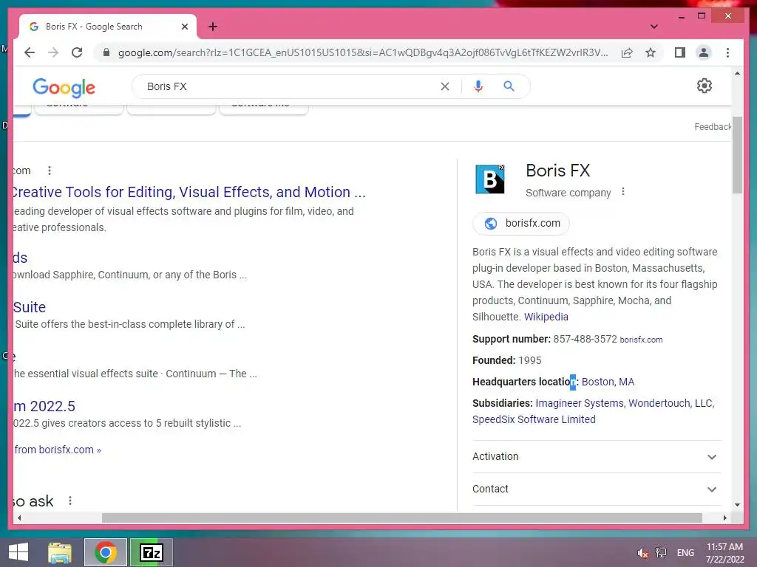Click the borisfx.com support number source

point(641,340)
